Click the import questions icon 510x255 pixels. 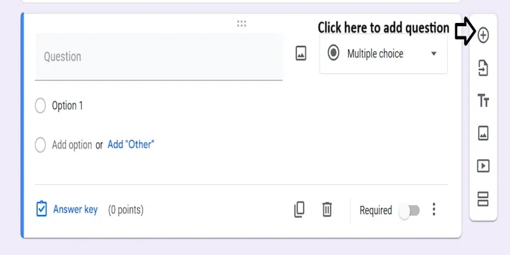(483, 68)
